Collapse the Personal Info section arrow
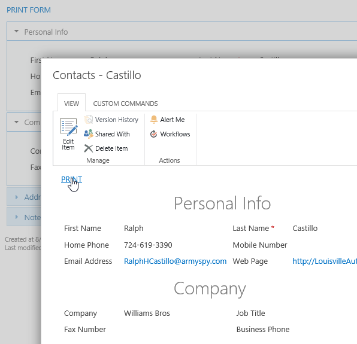 [x=16, y=31]
